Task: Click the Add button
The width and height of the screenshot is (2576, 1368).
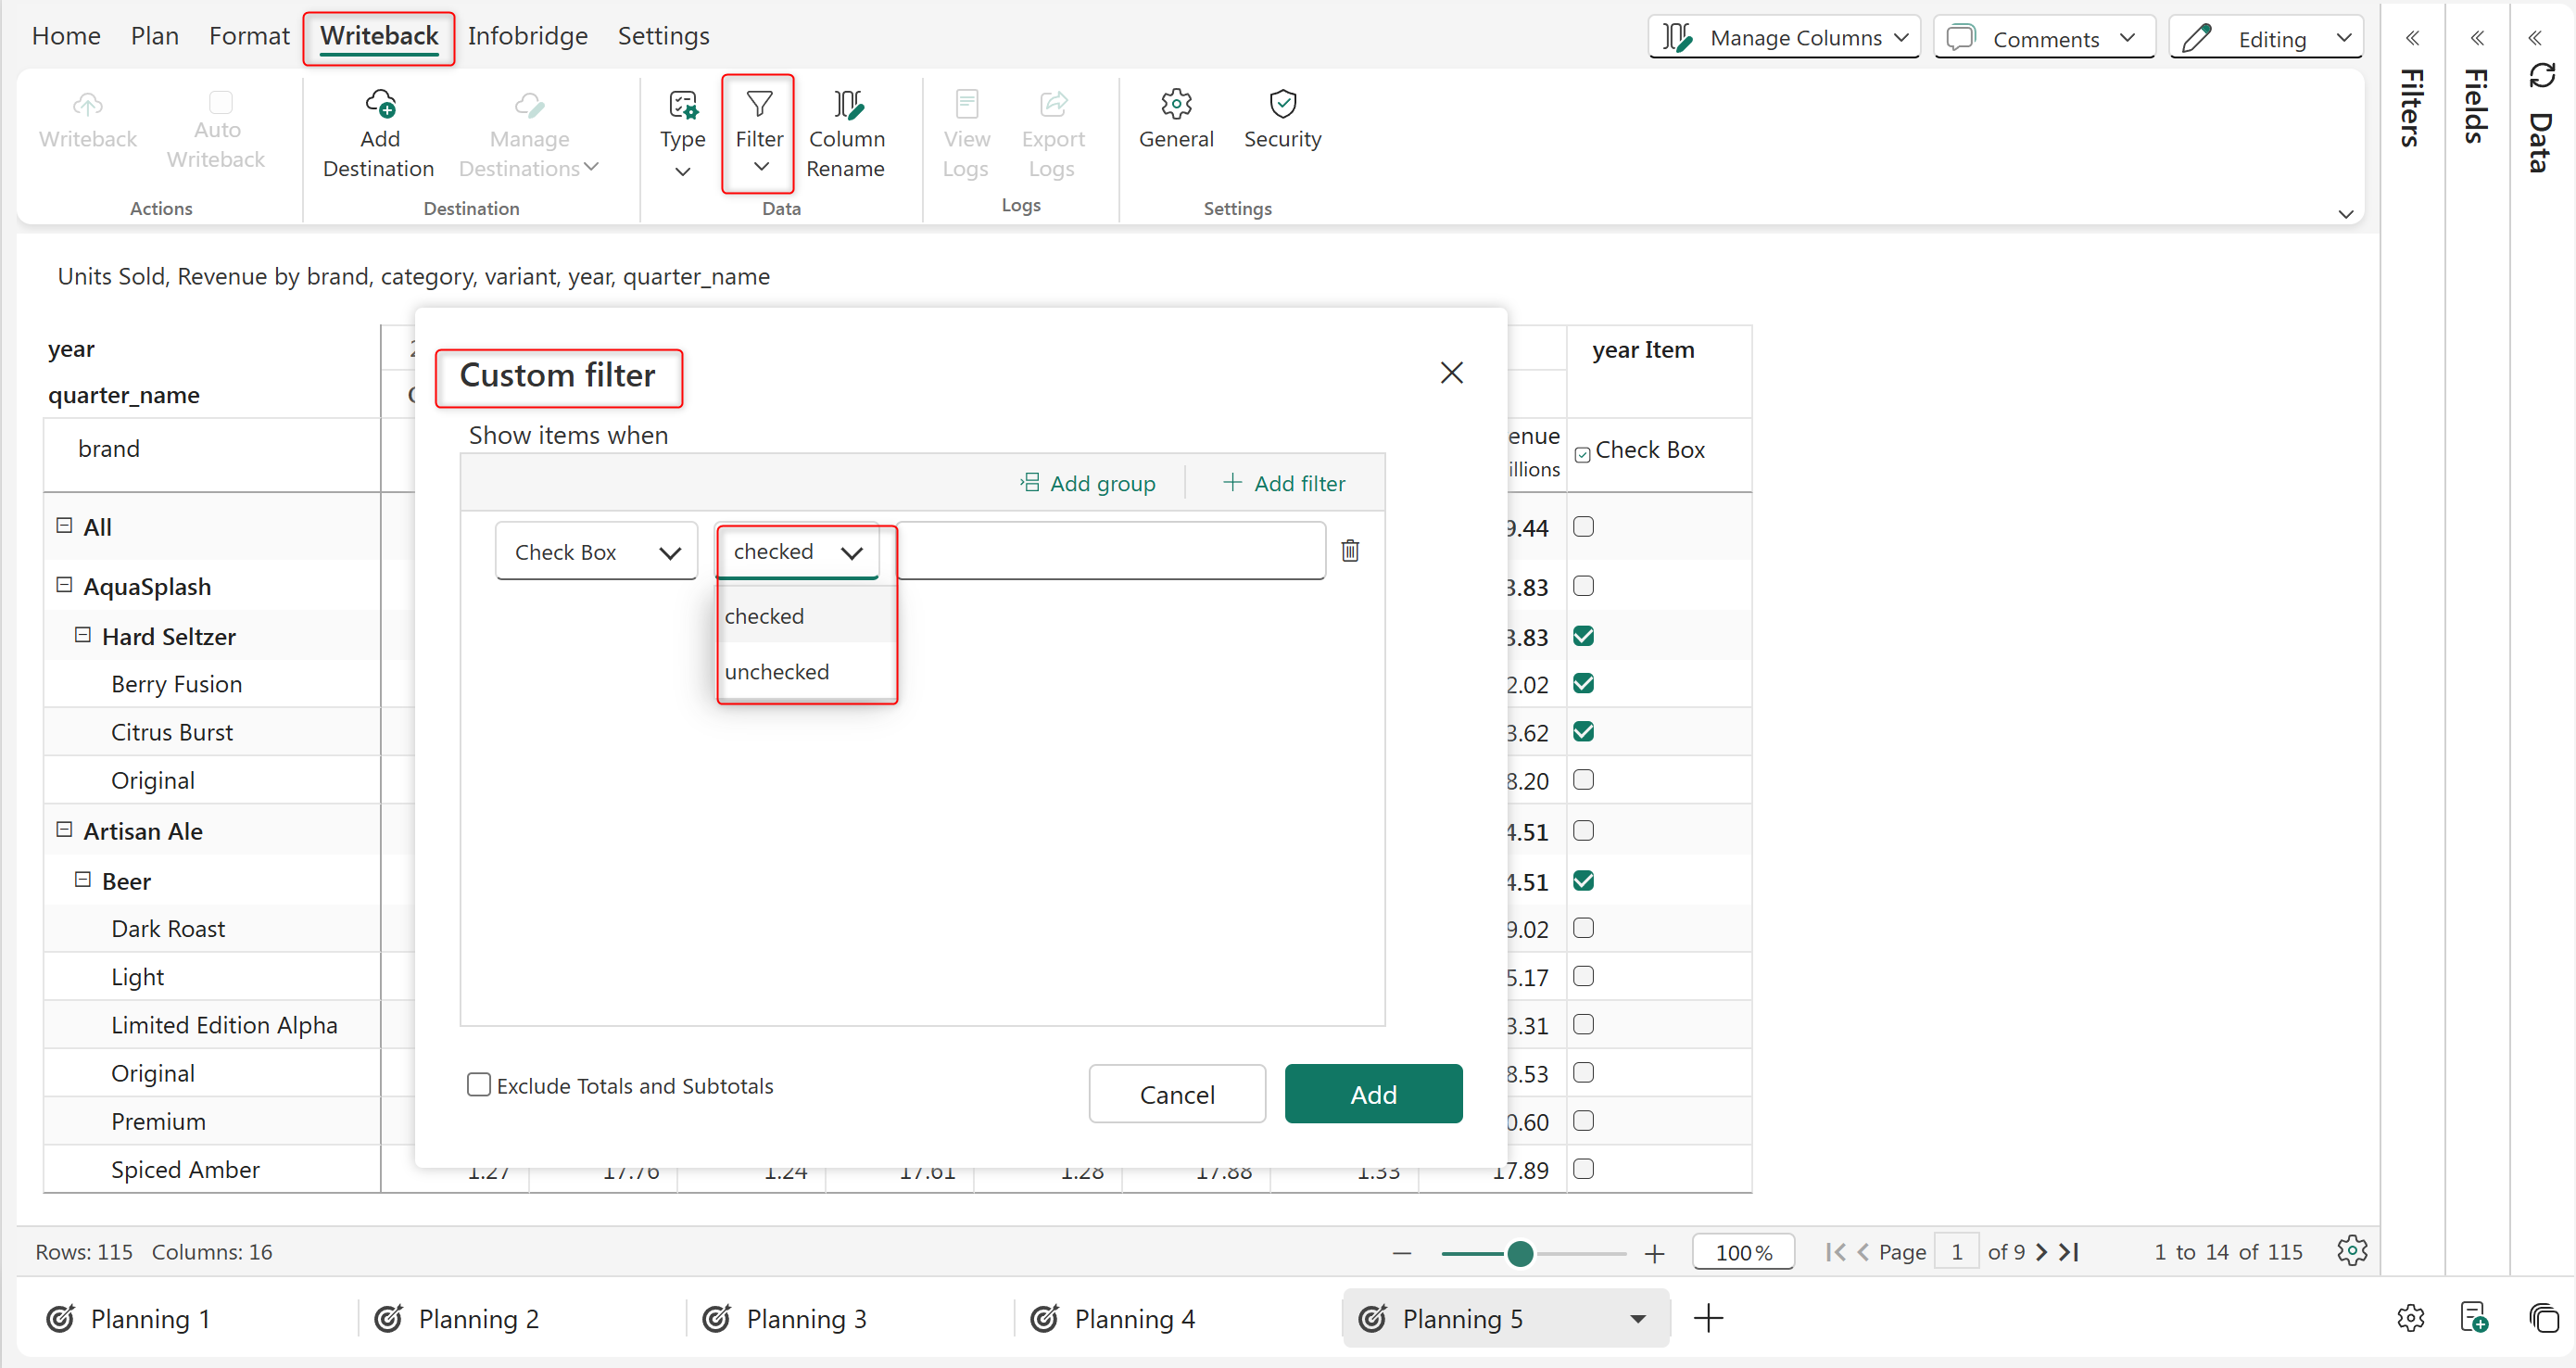Action: 1372,1094
